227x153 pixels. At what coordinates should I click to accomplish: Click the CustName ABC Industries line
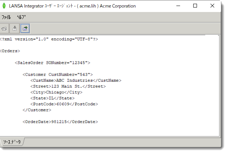coord(76,81)
